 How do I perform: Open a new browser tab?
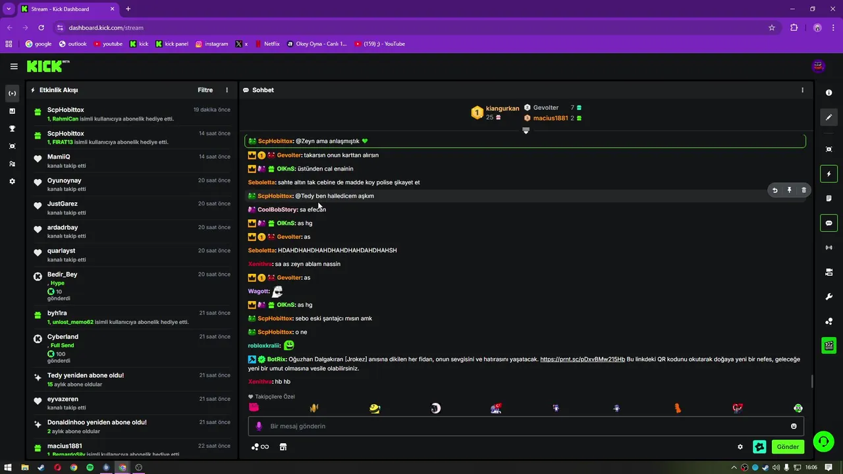coord(128,9)
